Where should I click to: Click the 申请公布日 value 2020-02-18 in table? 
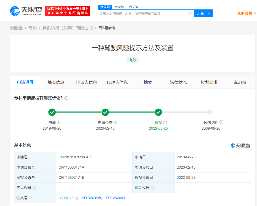[x=186, y=167]
